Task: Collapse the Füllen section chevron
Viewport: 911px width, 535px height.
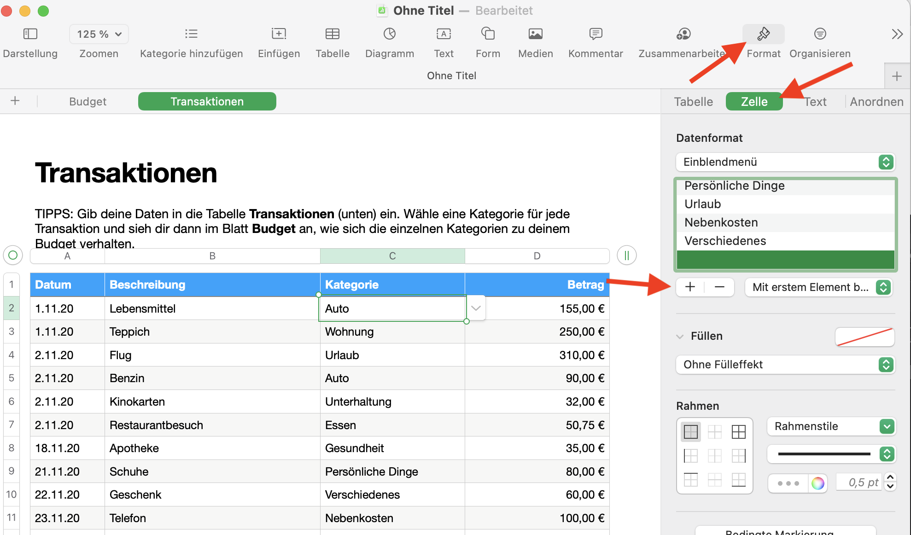Action: click(680, 337)
